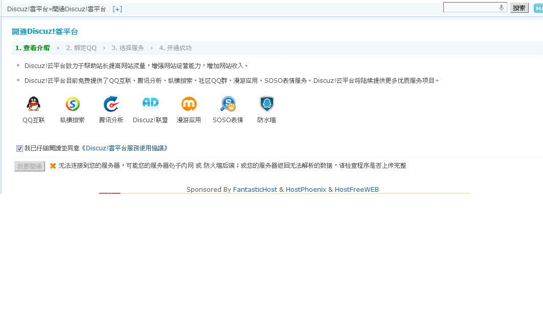Click the 防水墙 label text
The image size is (543, 314).
click(267, 120)
